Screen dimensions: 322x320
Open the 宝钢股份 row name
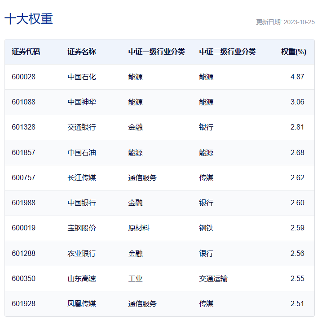tap(82, 228)
